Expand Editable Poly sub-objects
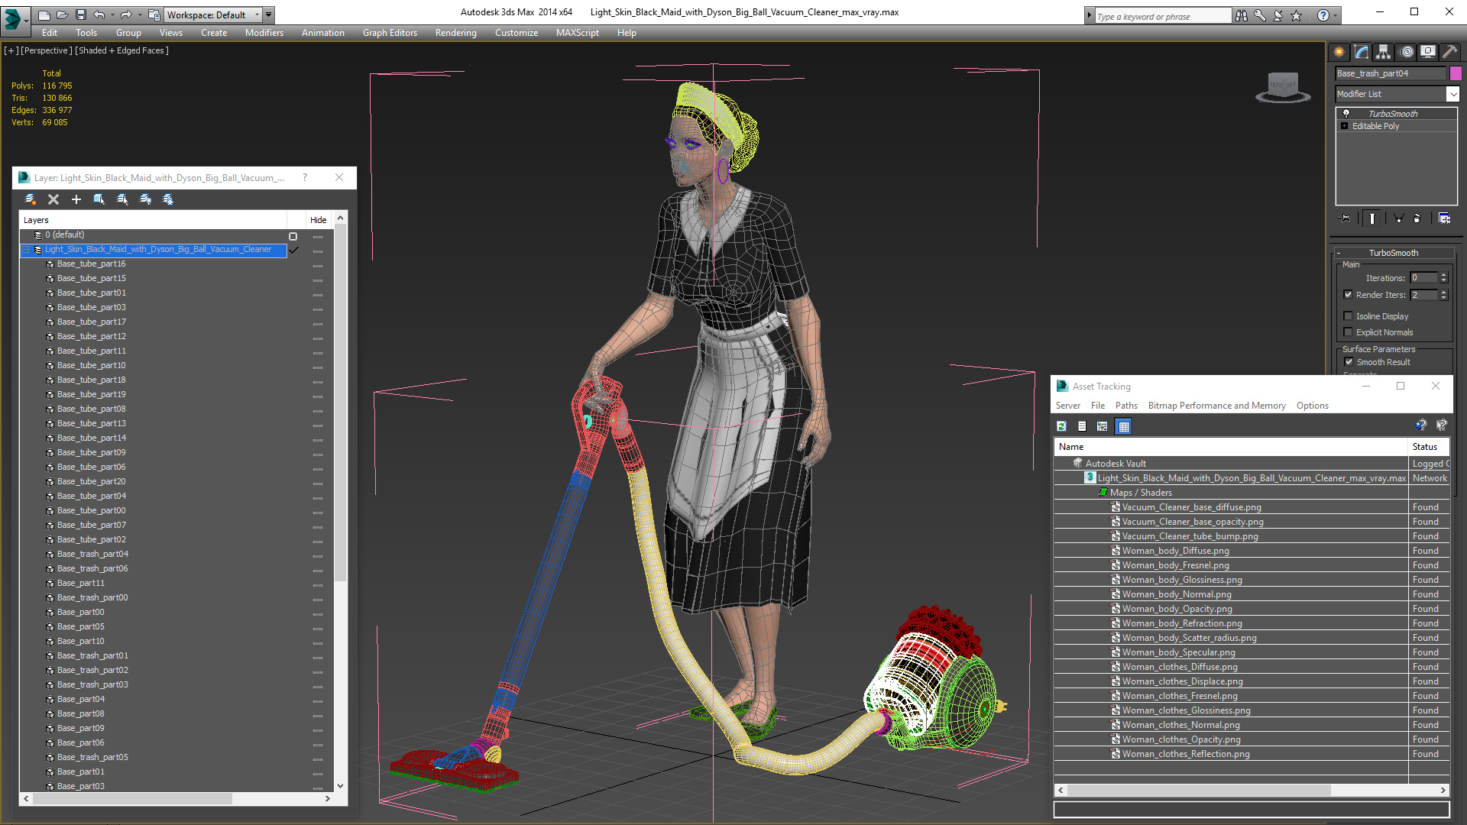 click(1345, 126)
